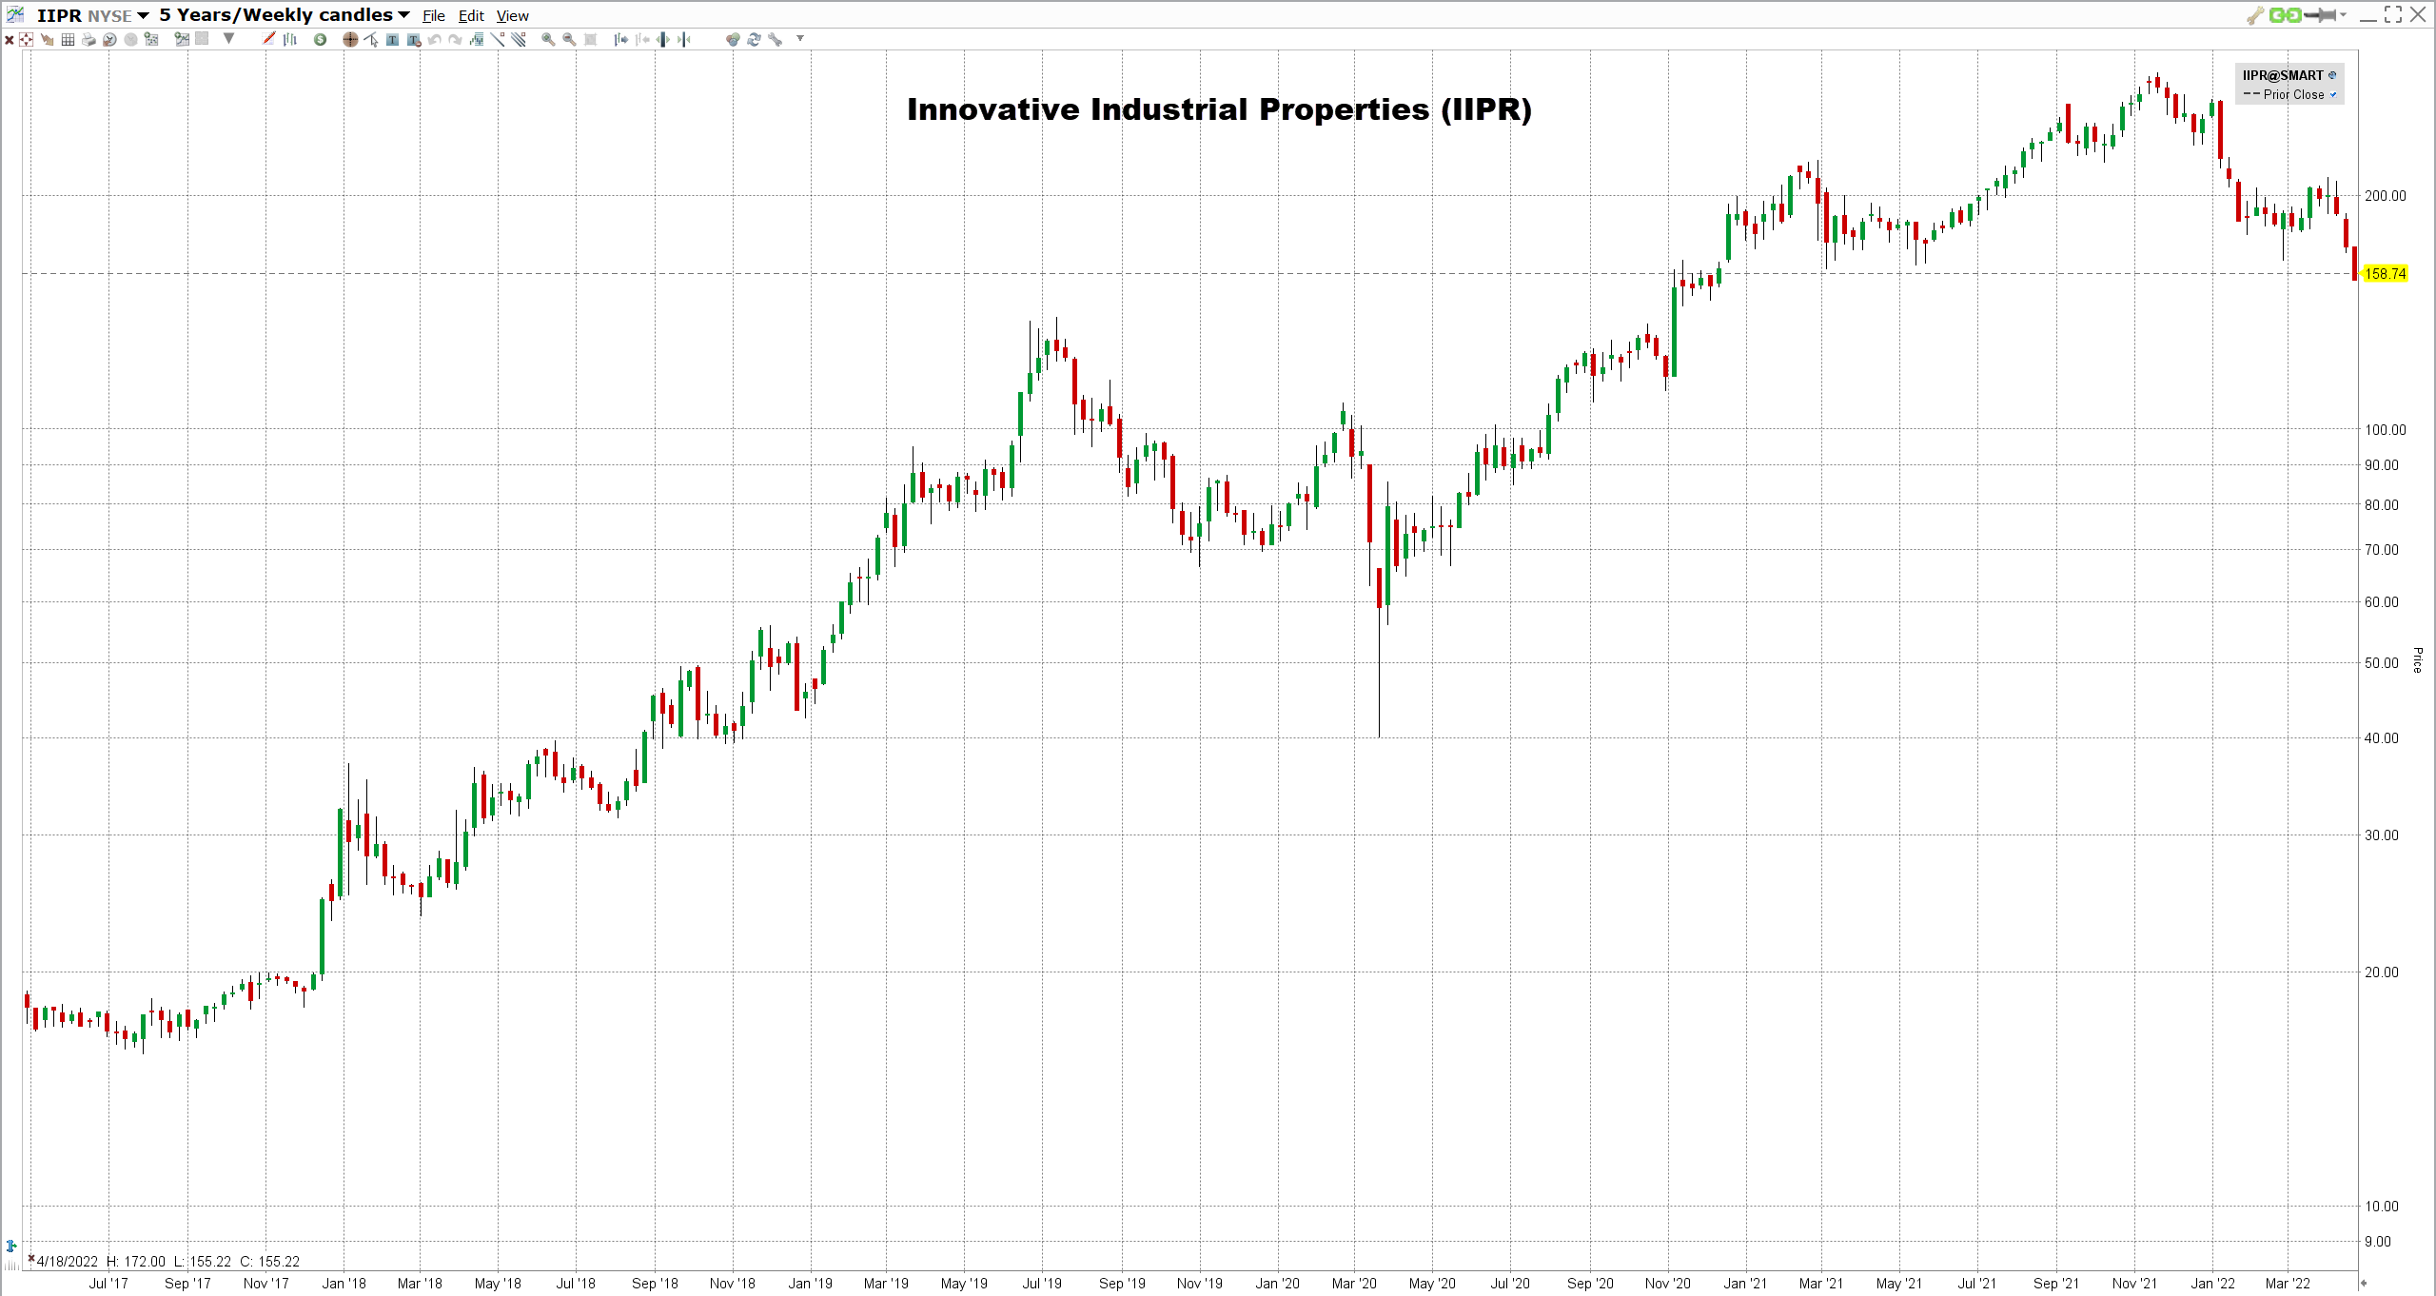Screen dimensions: 2436x1296
Task: Click the redo arrow icon
Action: [455, 39]
